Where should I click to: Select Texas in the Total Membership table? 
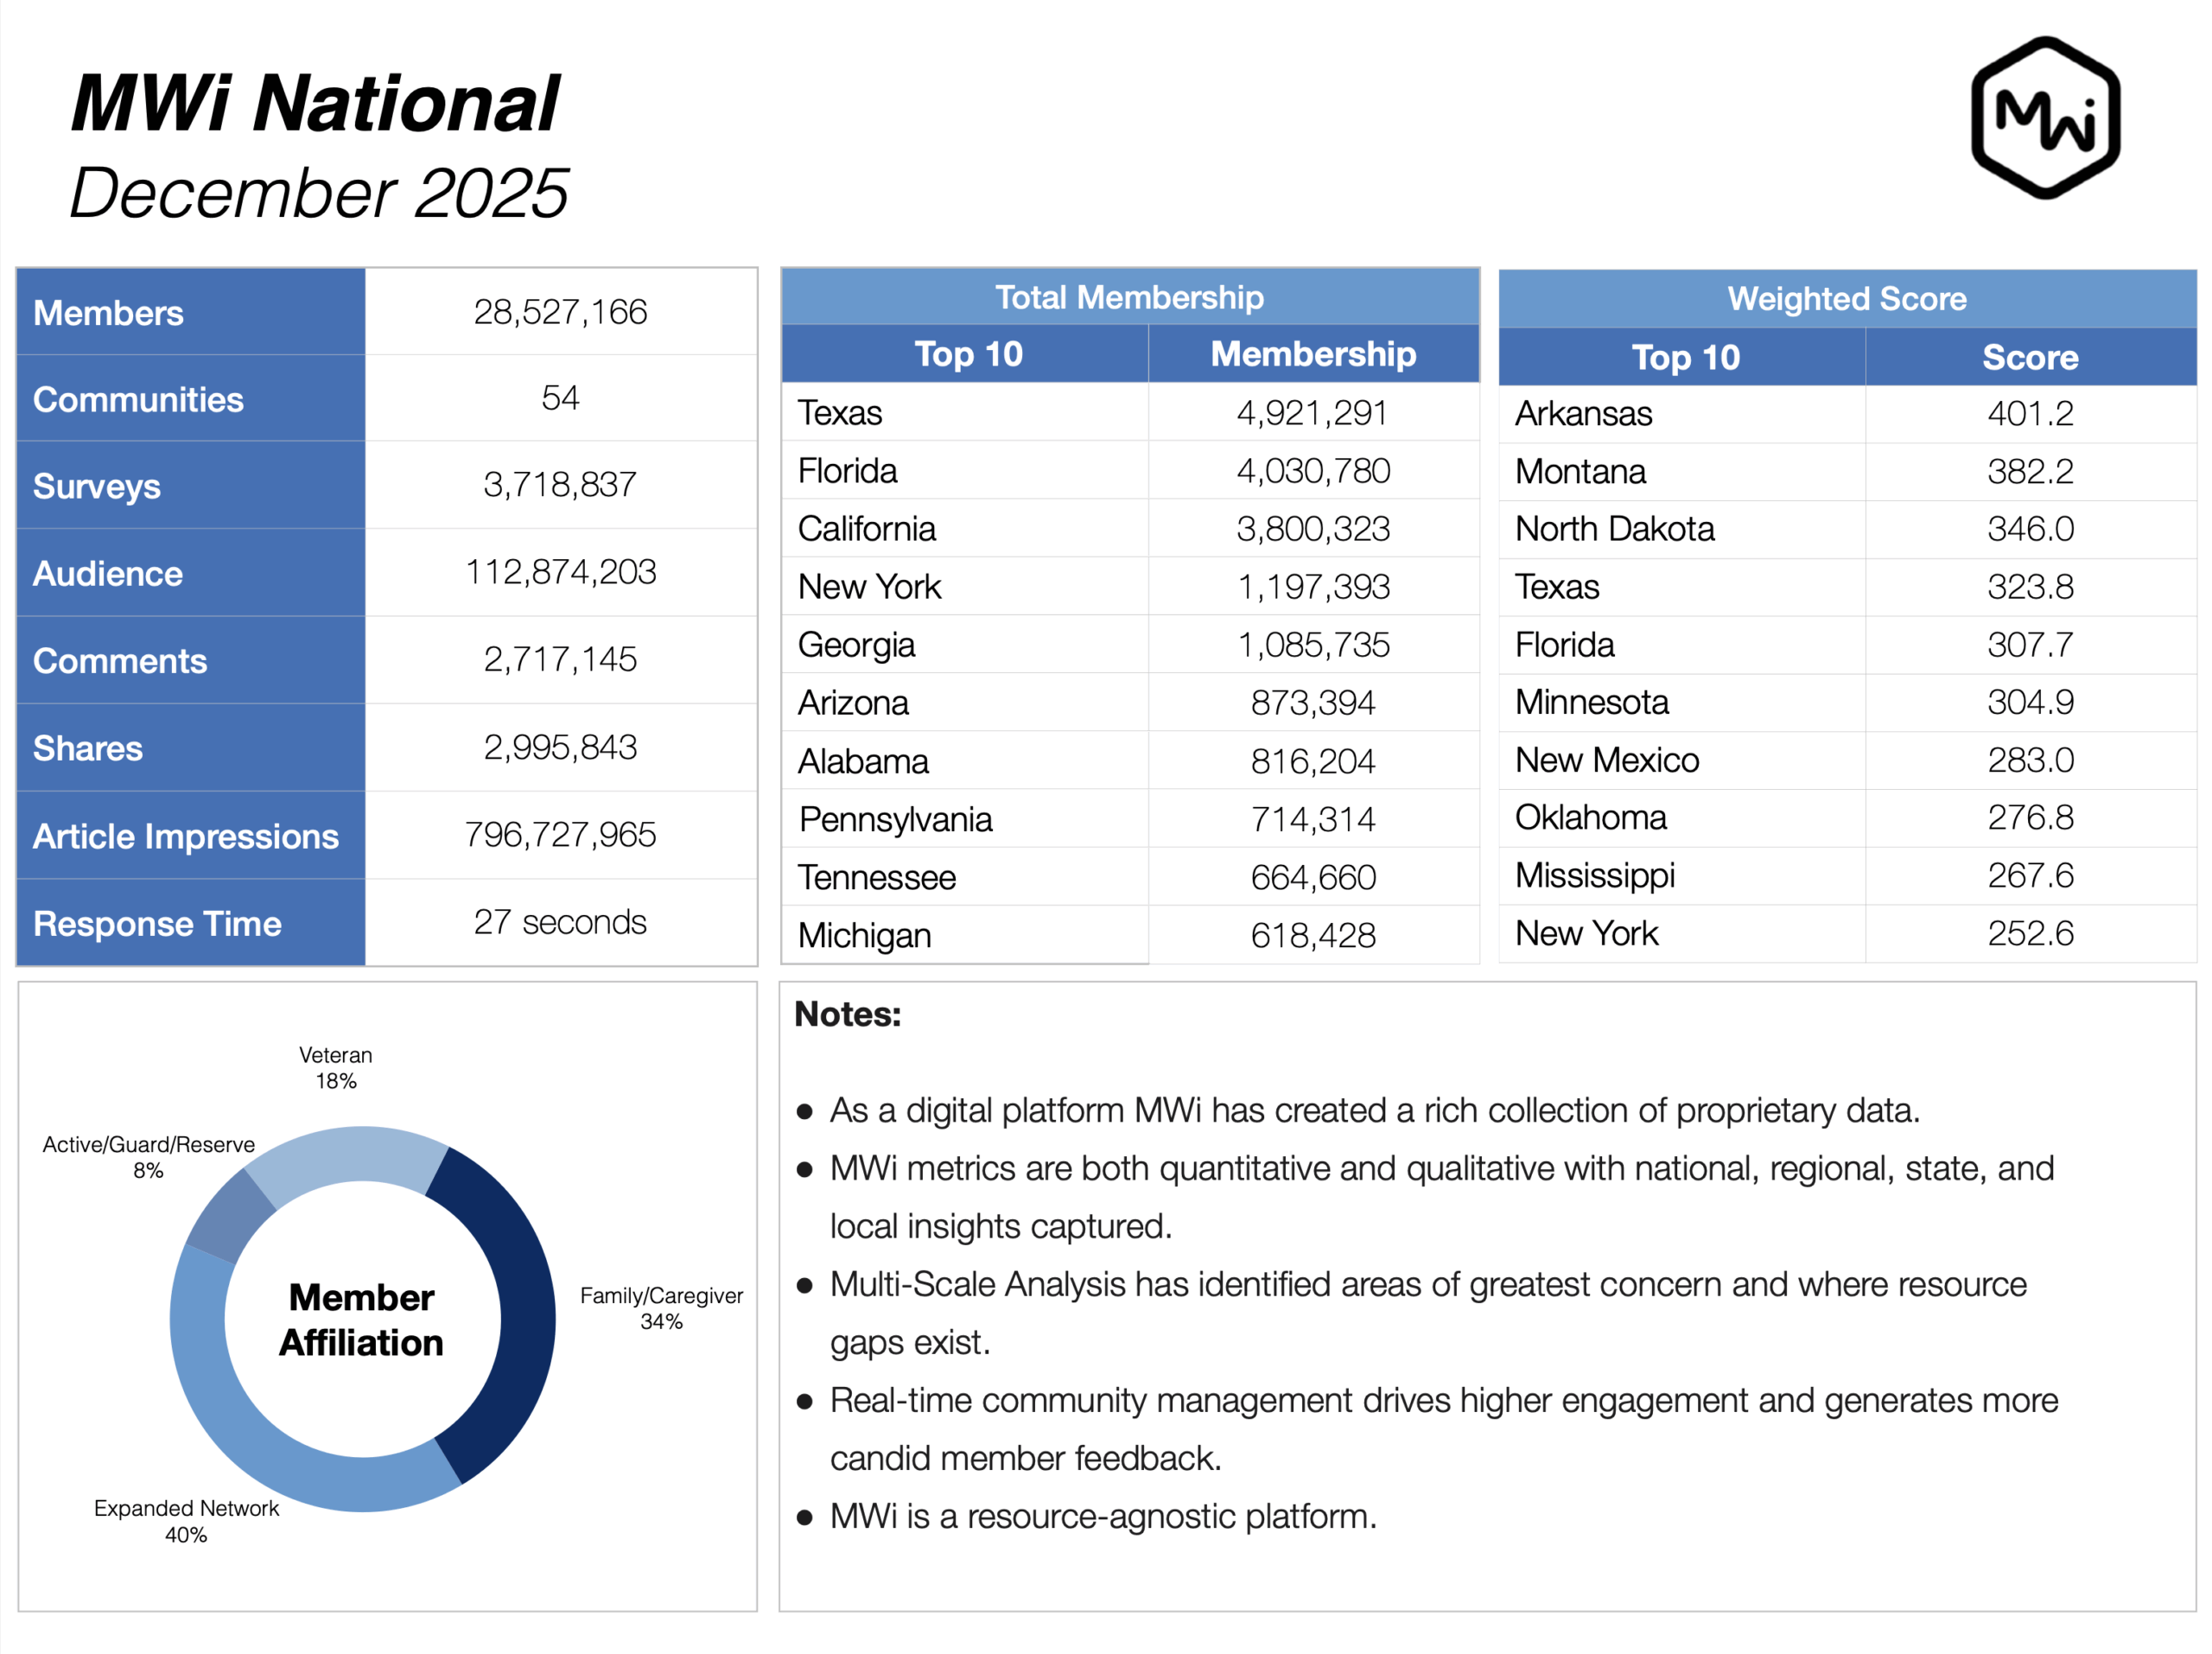tap(840, 413)
